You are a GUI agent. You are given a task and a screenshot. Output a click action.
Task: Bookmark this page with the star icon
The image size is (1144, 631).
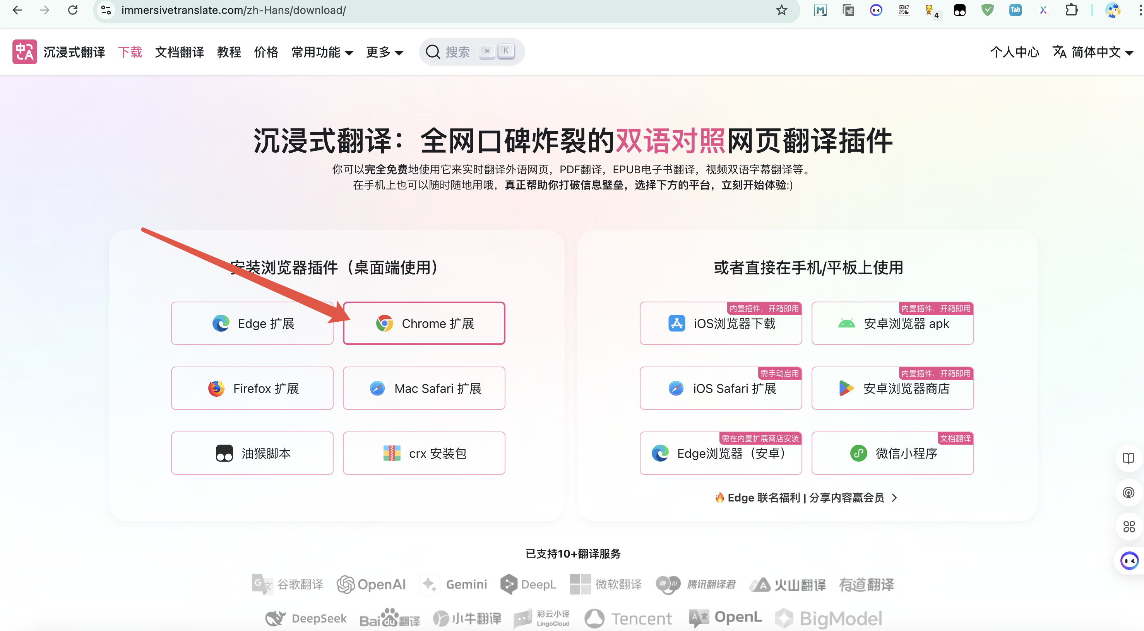(782, 10)
